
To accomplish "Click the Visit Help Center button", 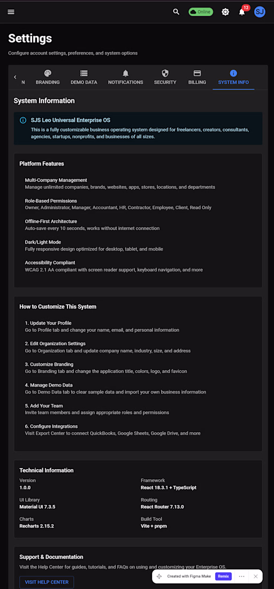I will click(x=47, y=582).
